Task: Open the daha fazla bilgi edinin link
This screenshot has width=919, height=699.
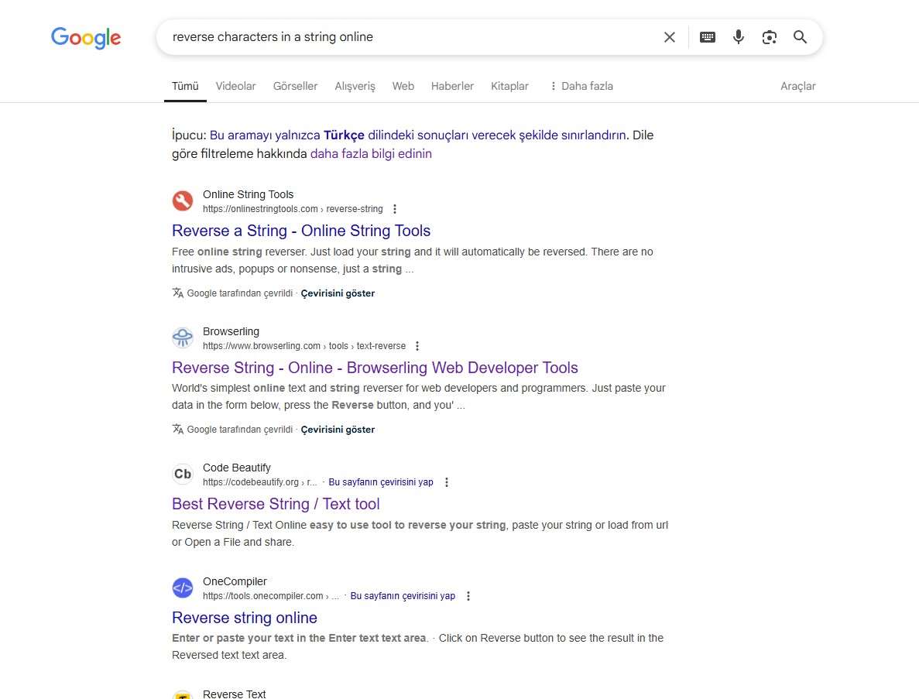Action: tap(371, 154)
